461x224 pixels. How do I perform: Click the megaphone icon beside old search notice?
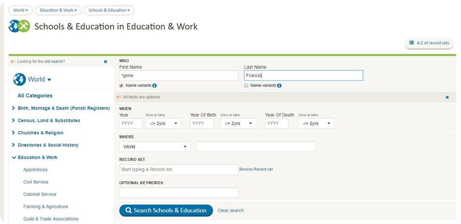[13, 62]
